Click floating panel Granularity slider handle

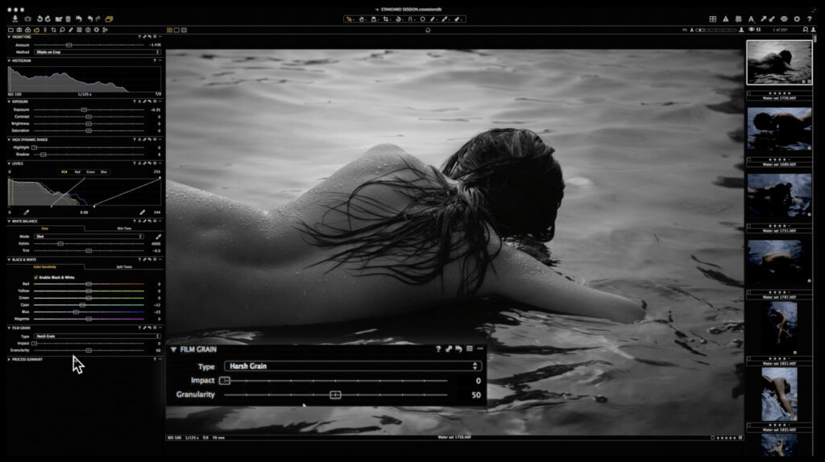(x=335, y=394)
